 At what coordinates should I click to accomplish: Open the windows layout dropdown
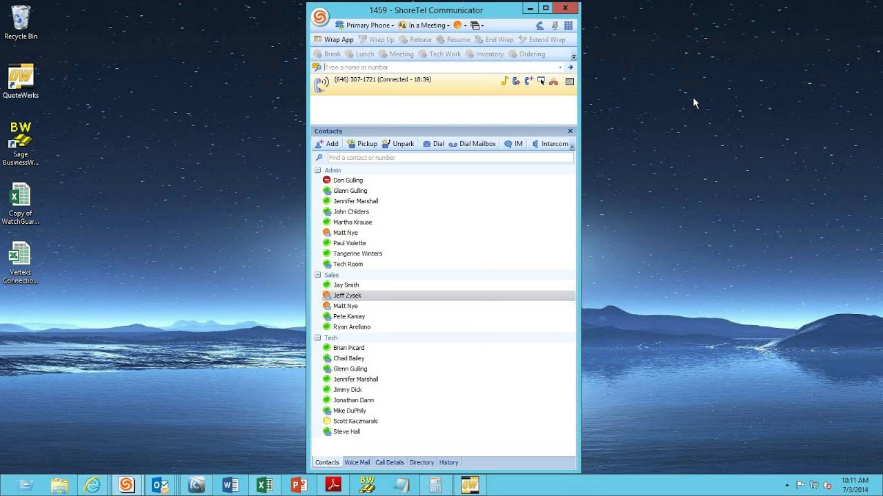477,25
